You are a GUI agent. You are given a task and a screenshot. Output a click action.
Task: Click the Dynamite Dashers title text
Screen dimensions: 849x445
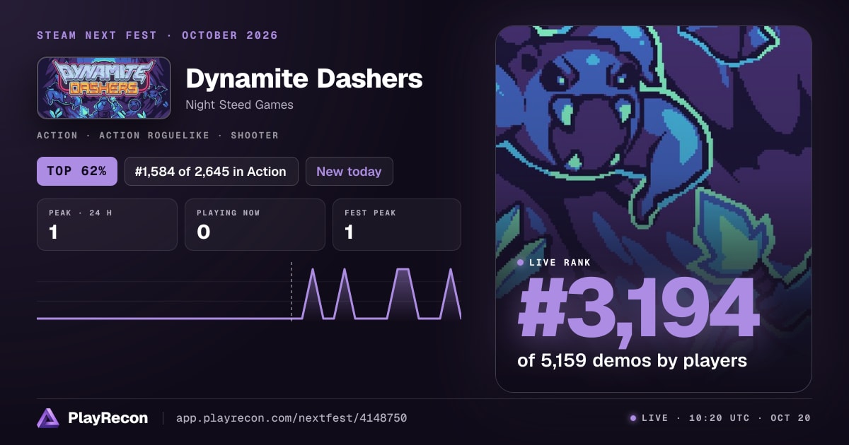(x=304, y=78)
